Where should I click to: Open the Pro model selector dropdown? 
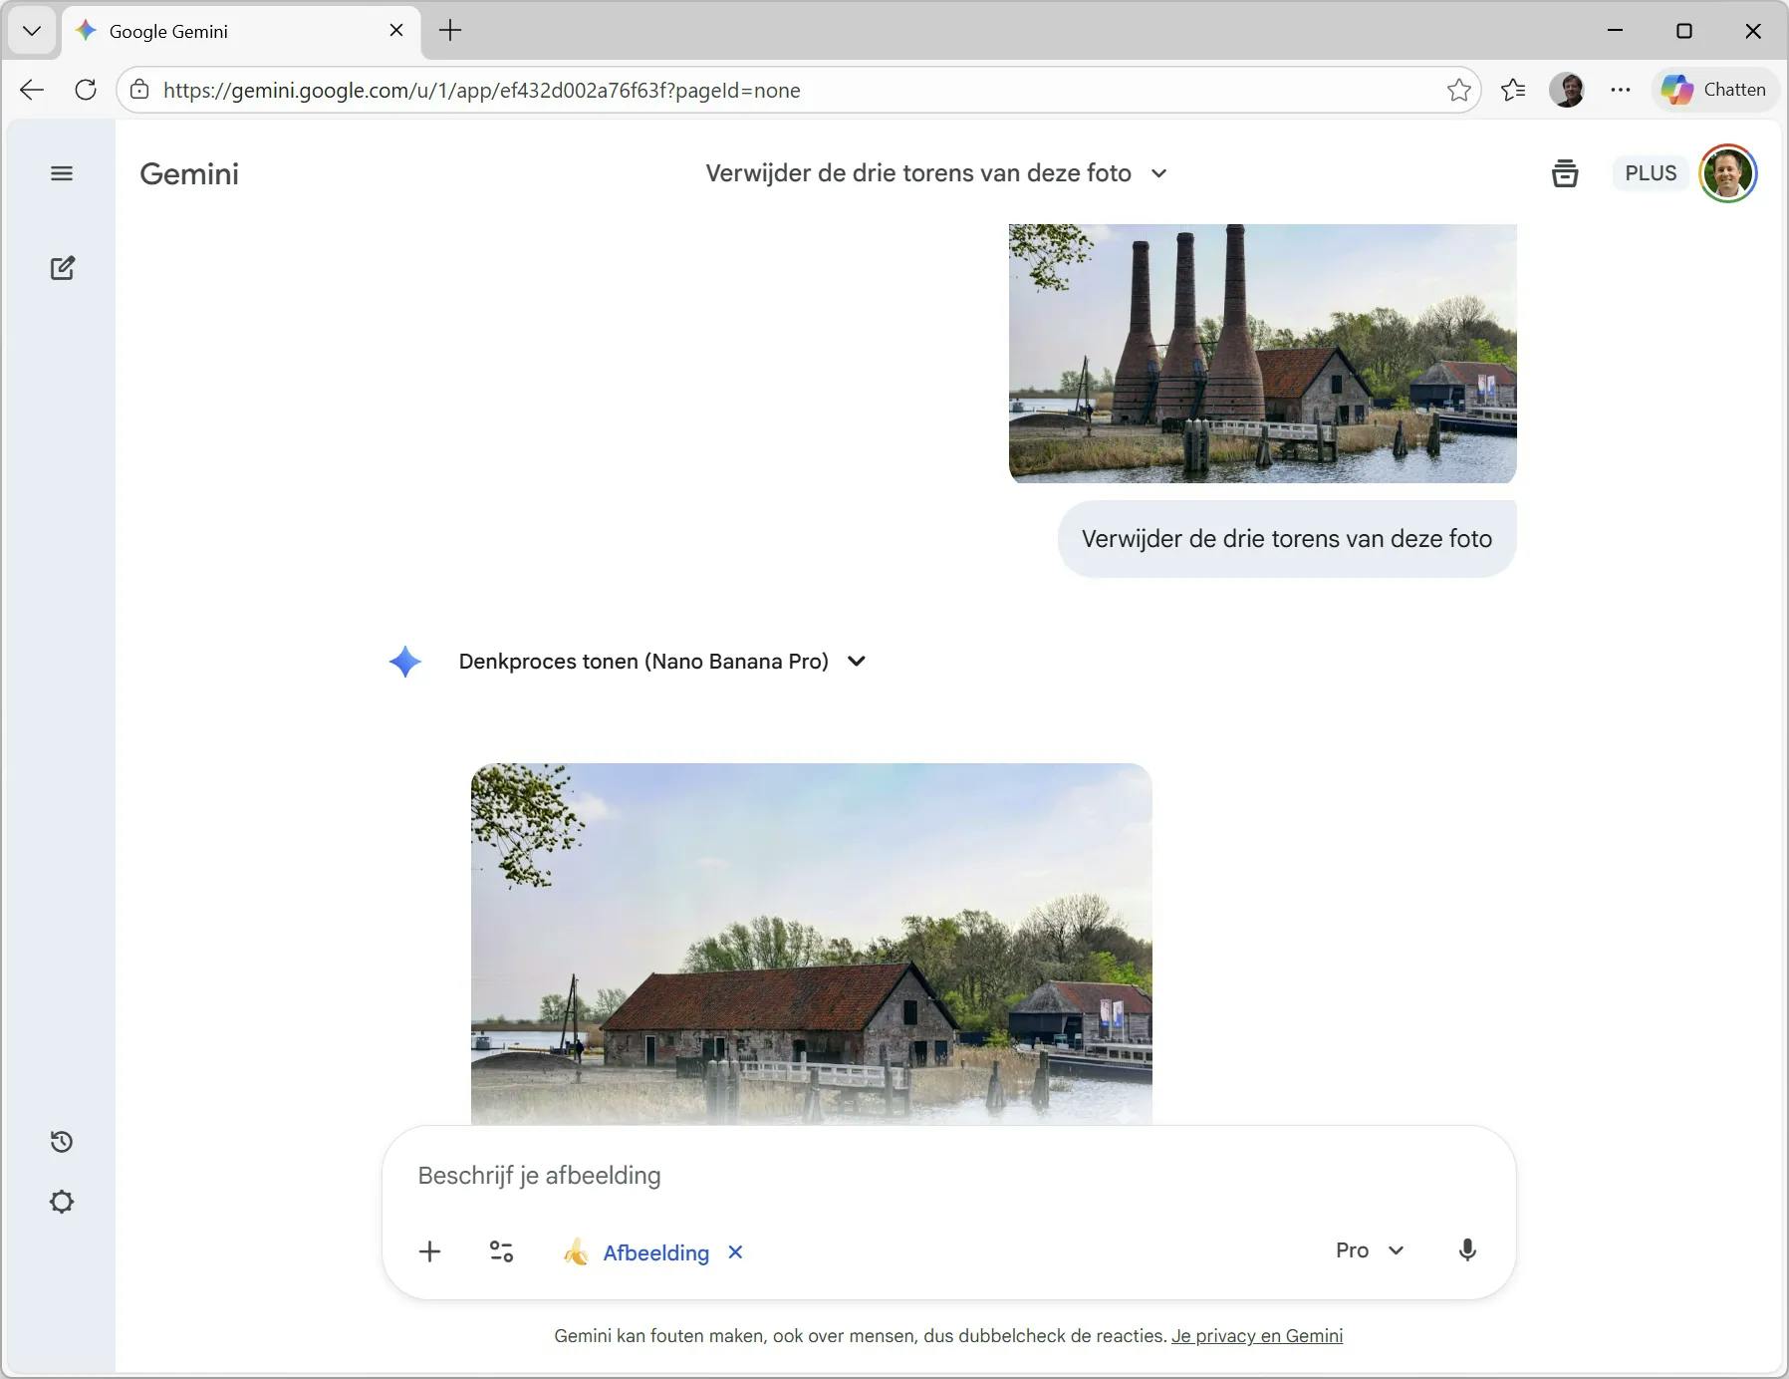[1370, 1250]
